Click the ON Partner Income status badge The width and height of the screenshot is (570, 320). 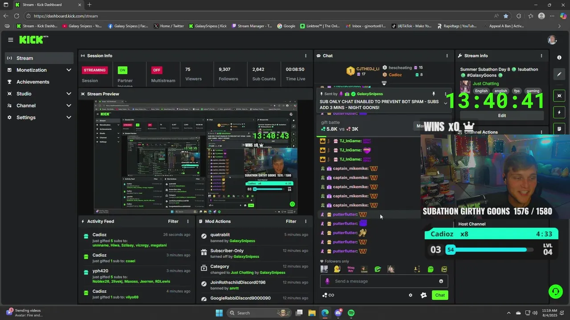[122, 70]
